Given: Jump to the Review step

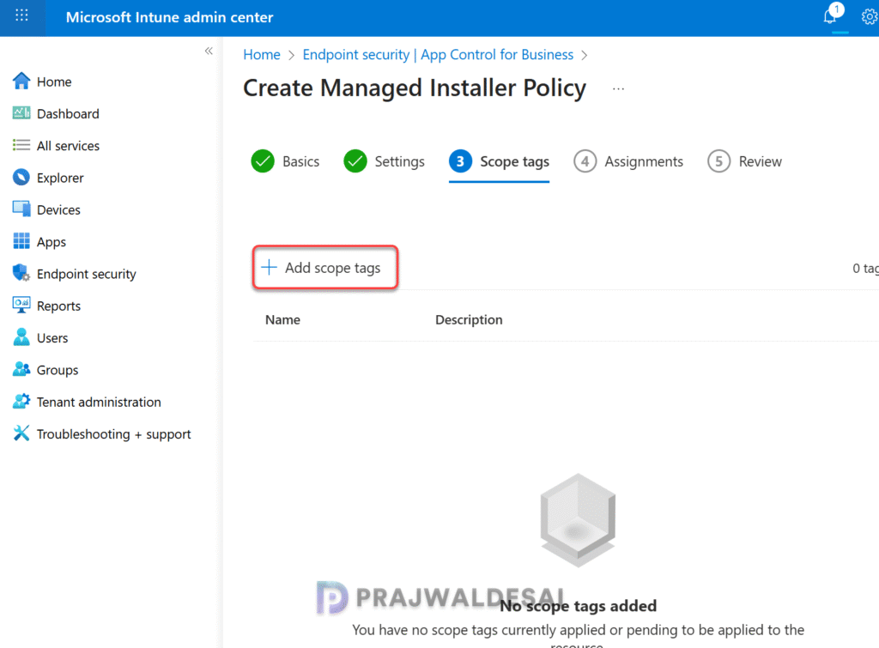Looking at the screenshot, I should (x=744, y=161).
